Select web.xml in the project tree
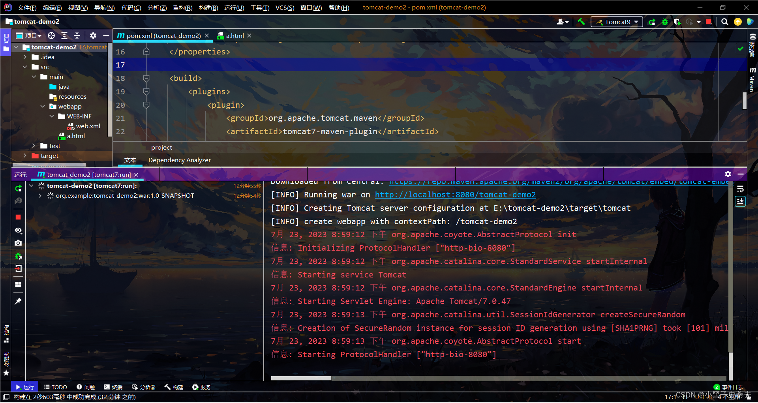Screen dimensions: 758x403 coord(88,126)
